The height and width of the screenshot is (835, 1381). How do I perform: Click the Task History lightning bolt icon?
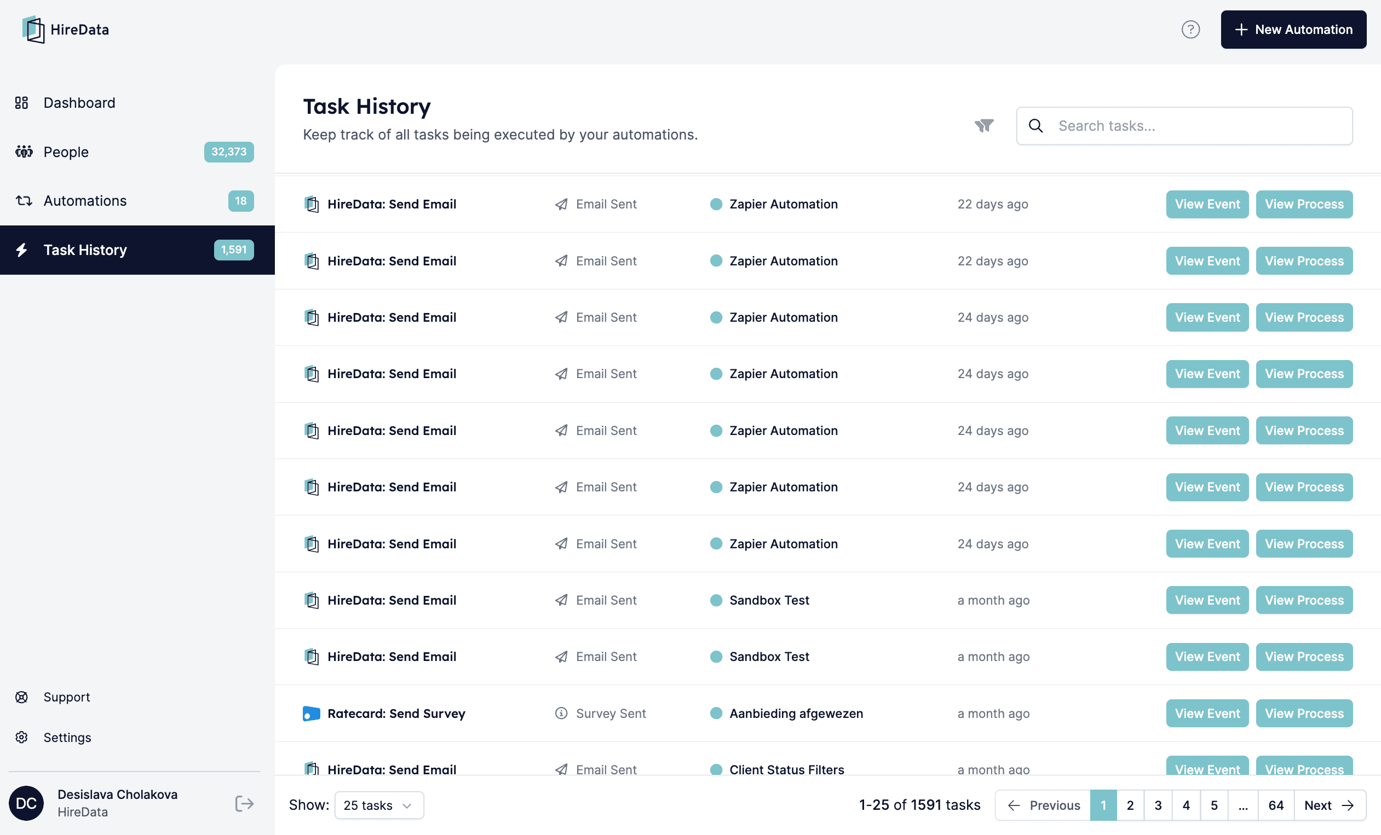(x=22, y=250)
